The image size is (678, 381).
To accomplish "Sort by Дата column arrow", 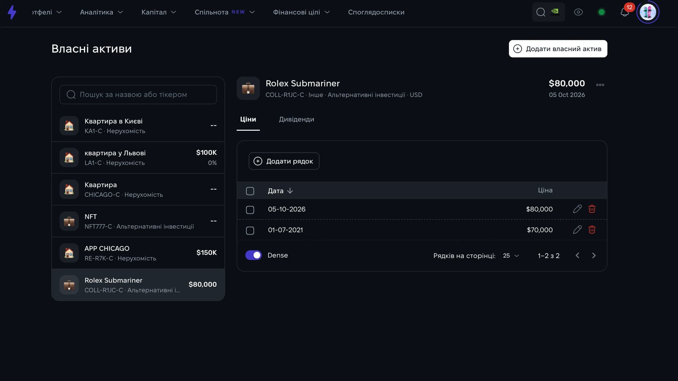I will 290,191.
